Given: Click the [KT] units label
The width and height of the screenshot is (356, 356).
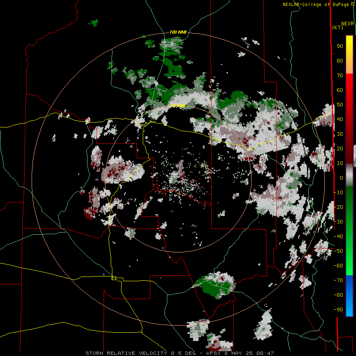Looking at the screenshot, I should 337,27.
